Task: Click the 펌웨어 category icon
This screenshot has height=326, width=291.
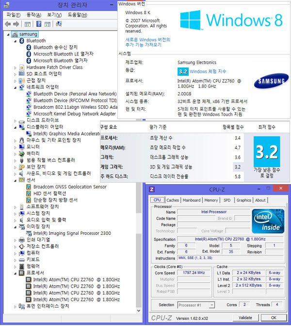Action: point(22,267)
